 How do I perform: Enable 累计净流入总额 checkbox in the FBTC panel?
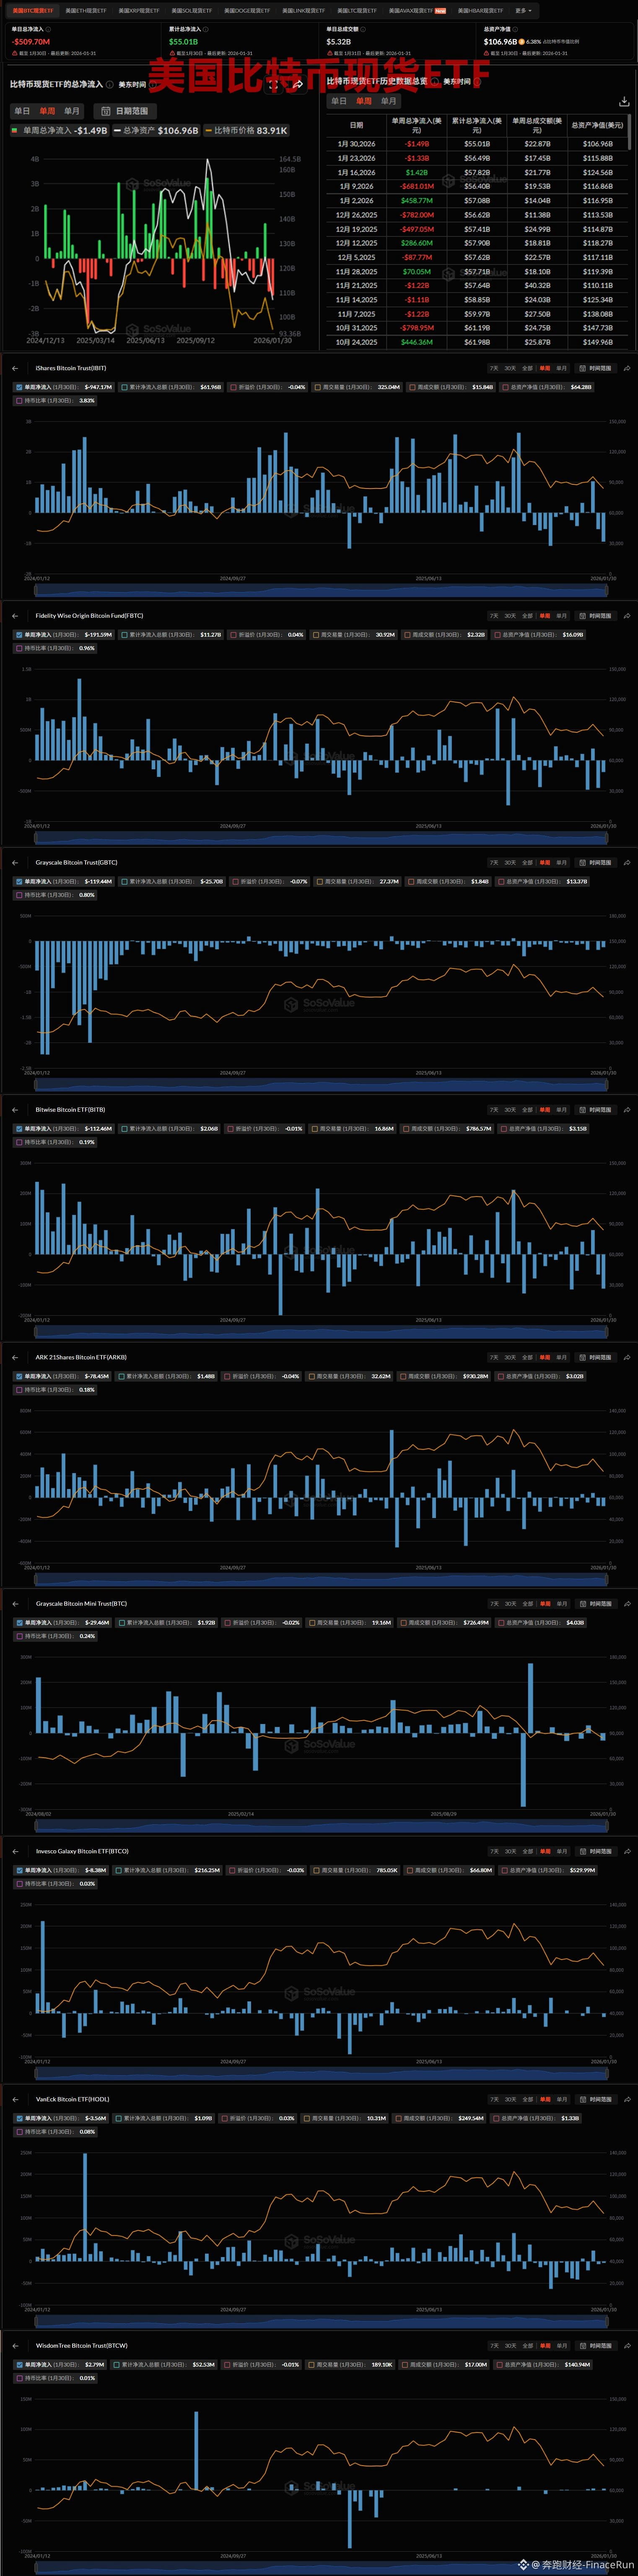(x=124, y=634)
